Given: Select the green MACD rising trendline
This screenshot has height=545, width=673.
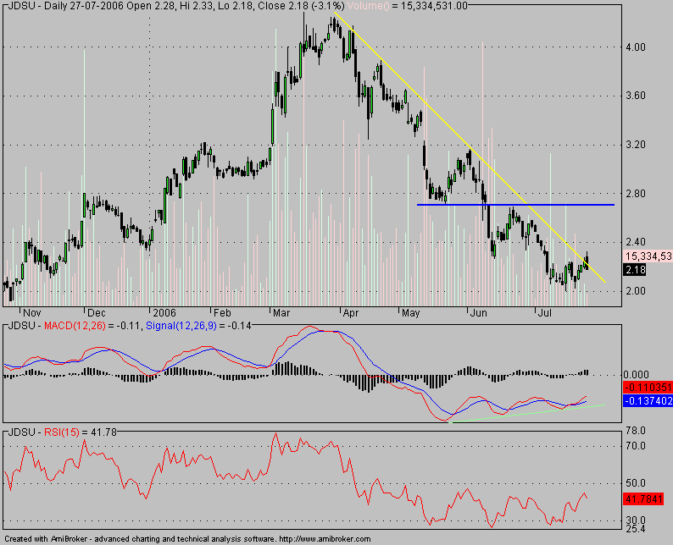Looking at the screenshot, I should point(526,414).
